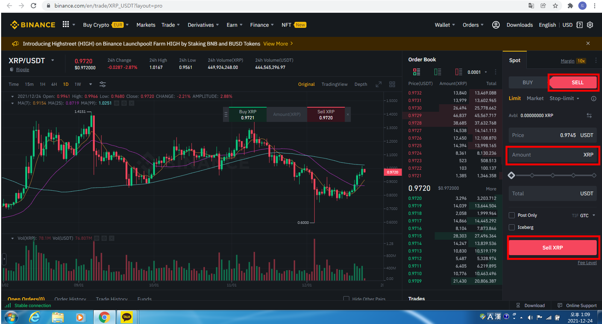Open the apps grid menu icon
The width and height of the screenshot is (602, 324).
tap(66, 24)
